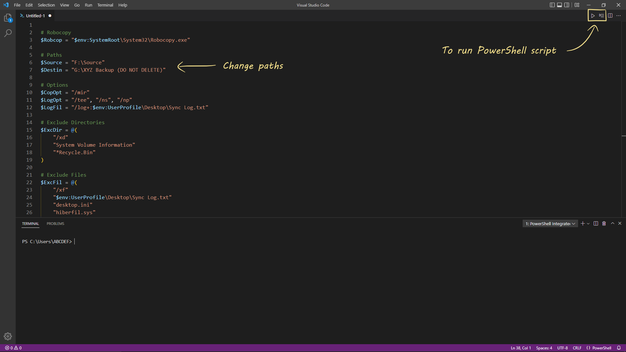
Task: Toggle the bottom panel layout
Action: click(x=559, y=5)
